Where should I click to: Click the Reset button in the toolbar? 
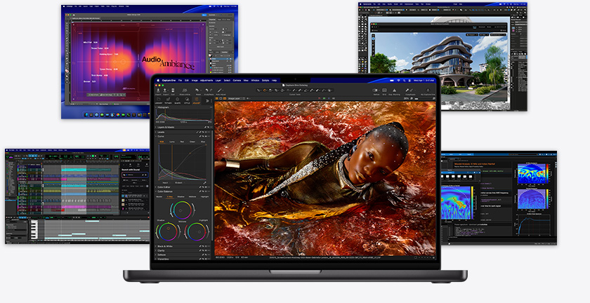(x=198, y=90)
